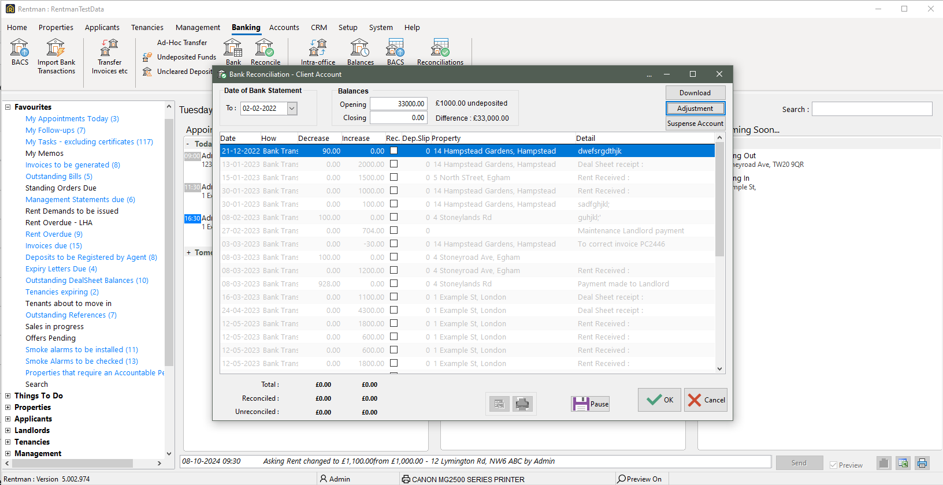
Task: Click the Closing balance input field
Action: pyautogui.click(x=398, y=118)
